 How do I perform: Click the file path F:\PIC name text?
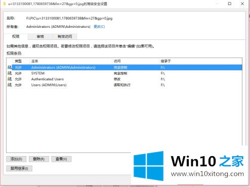coord(69,18)
